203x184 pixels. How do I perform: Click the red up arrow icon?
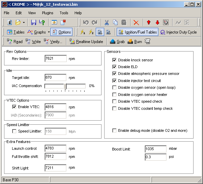coord(149,22)
